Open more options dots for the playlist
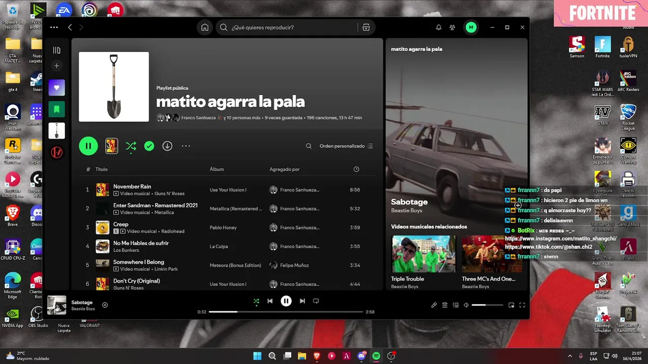This screenshot has height=364, width=648. coord(186,146)
